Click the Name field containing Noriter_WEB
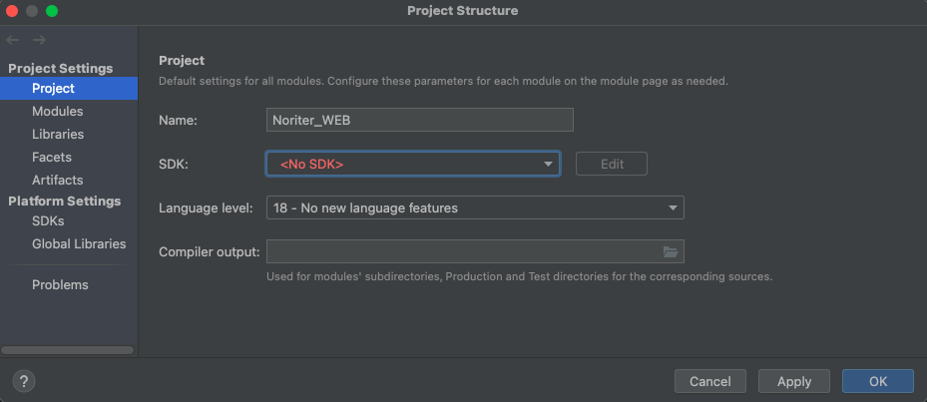 (420, 120)
